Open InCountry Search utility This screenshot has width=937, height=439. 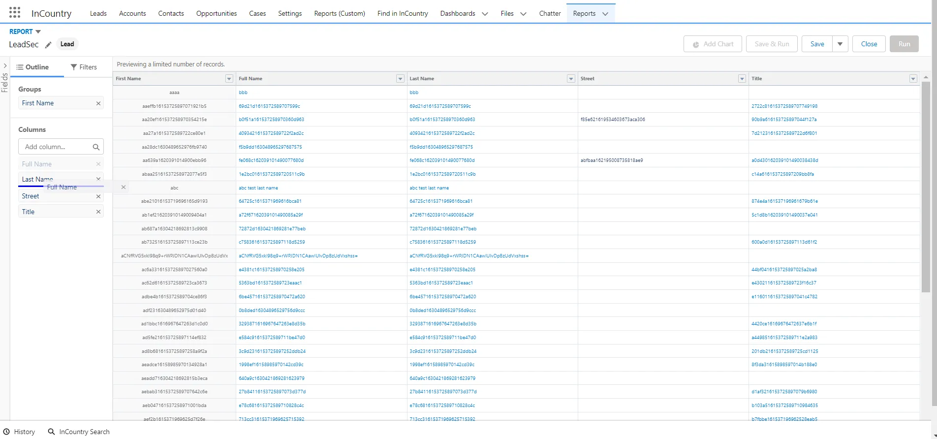pos(79,432)
